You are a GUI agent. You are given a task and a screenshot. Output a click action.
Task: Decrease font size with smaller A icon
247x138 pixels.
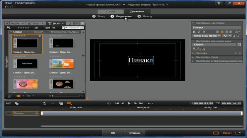tap(239, 36)
